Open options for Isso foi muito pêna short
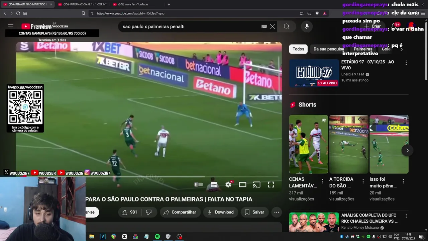This screenshot has width=428, height=241. coord(403,181)
